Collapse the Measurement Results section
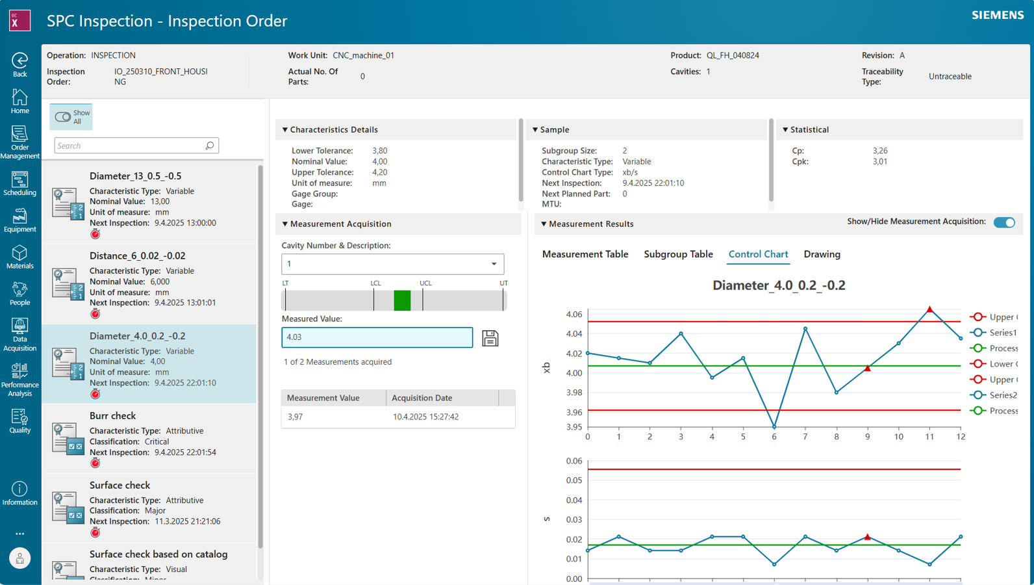Screen dimensions: 1034x585 [544, 224]
